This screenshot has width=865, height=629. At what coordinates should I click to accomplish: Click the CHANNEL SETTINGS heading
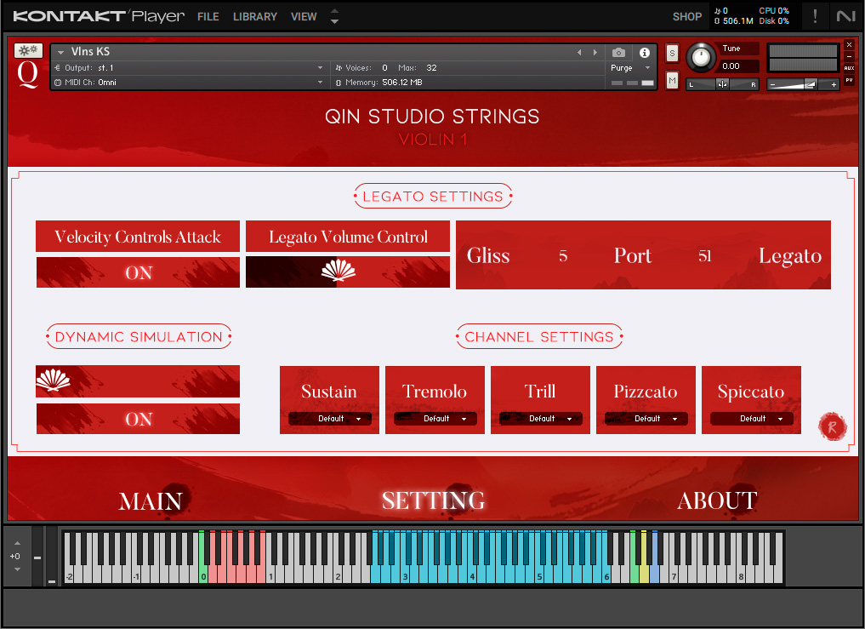click(539, 336)
